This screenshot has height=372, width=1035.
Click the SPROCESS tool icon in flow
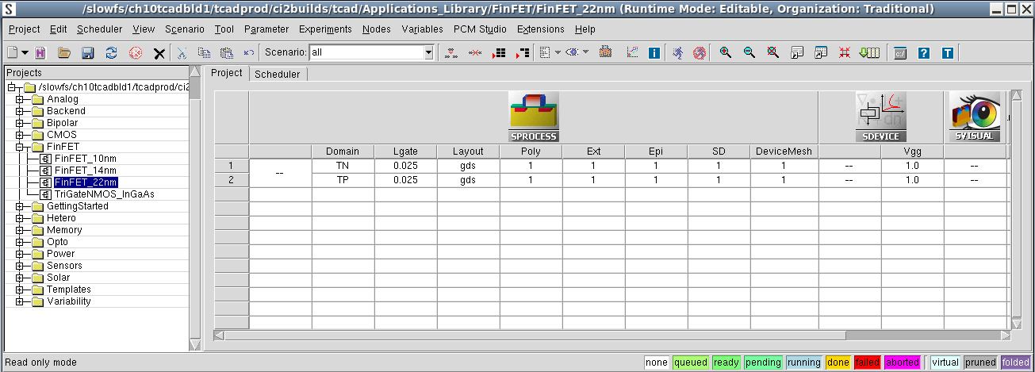coord(533,117)
